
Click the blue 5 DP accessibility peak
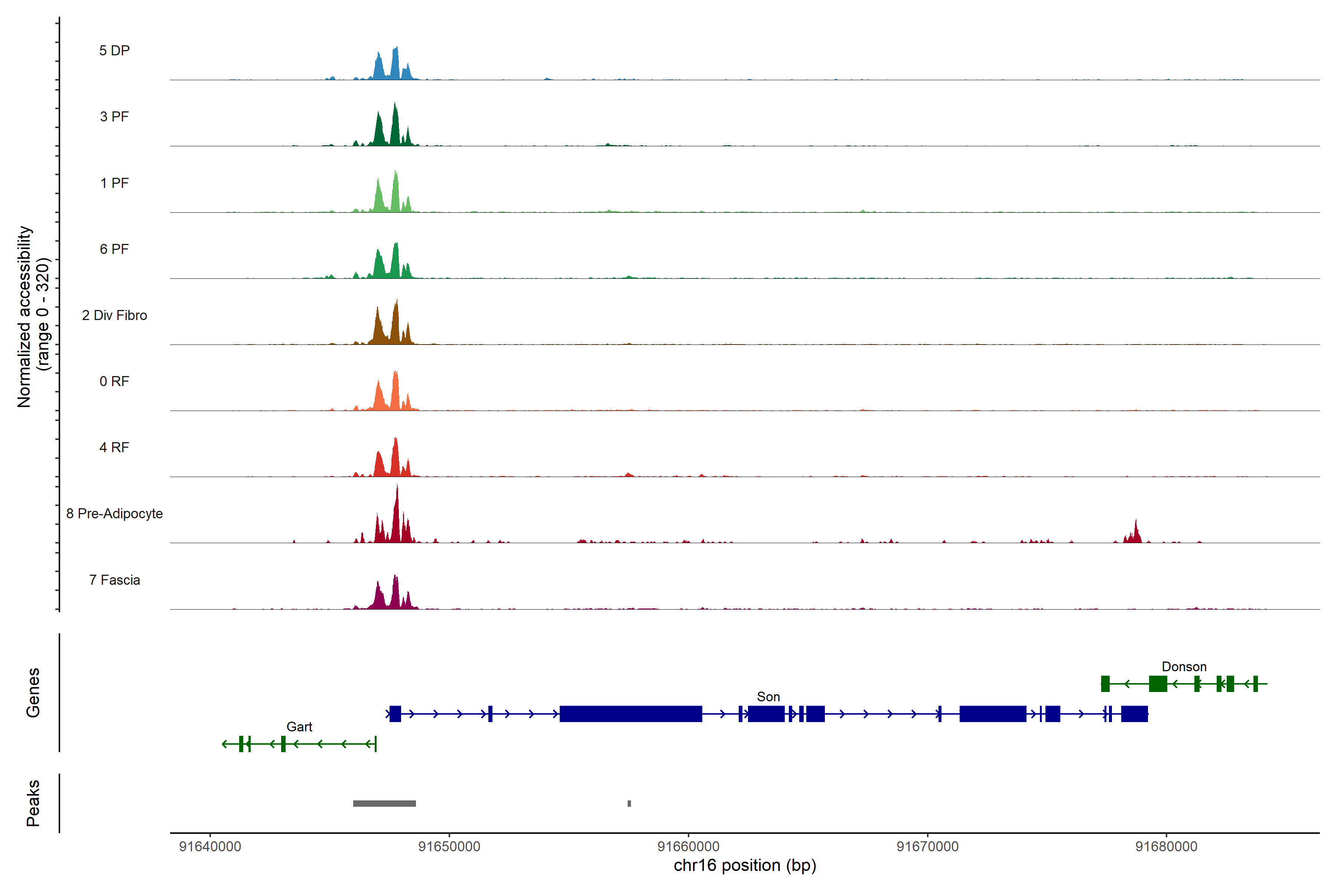(x=395, y=63)
